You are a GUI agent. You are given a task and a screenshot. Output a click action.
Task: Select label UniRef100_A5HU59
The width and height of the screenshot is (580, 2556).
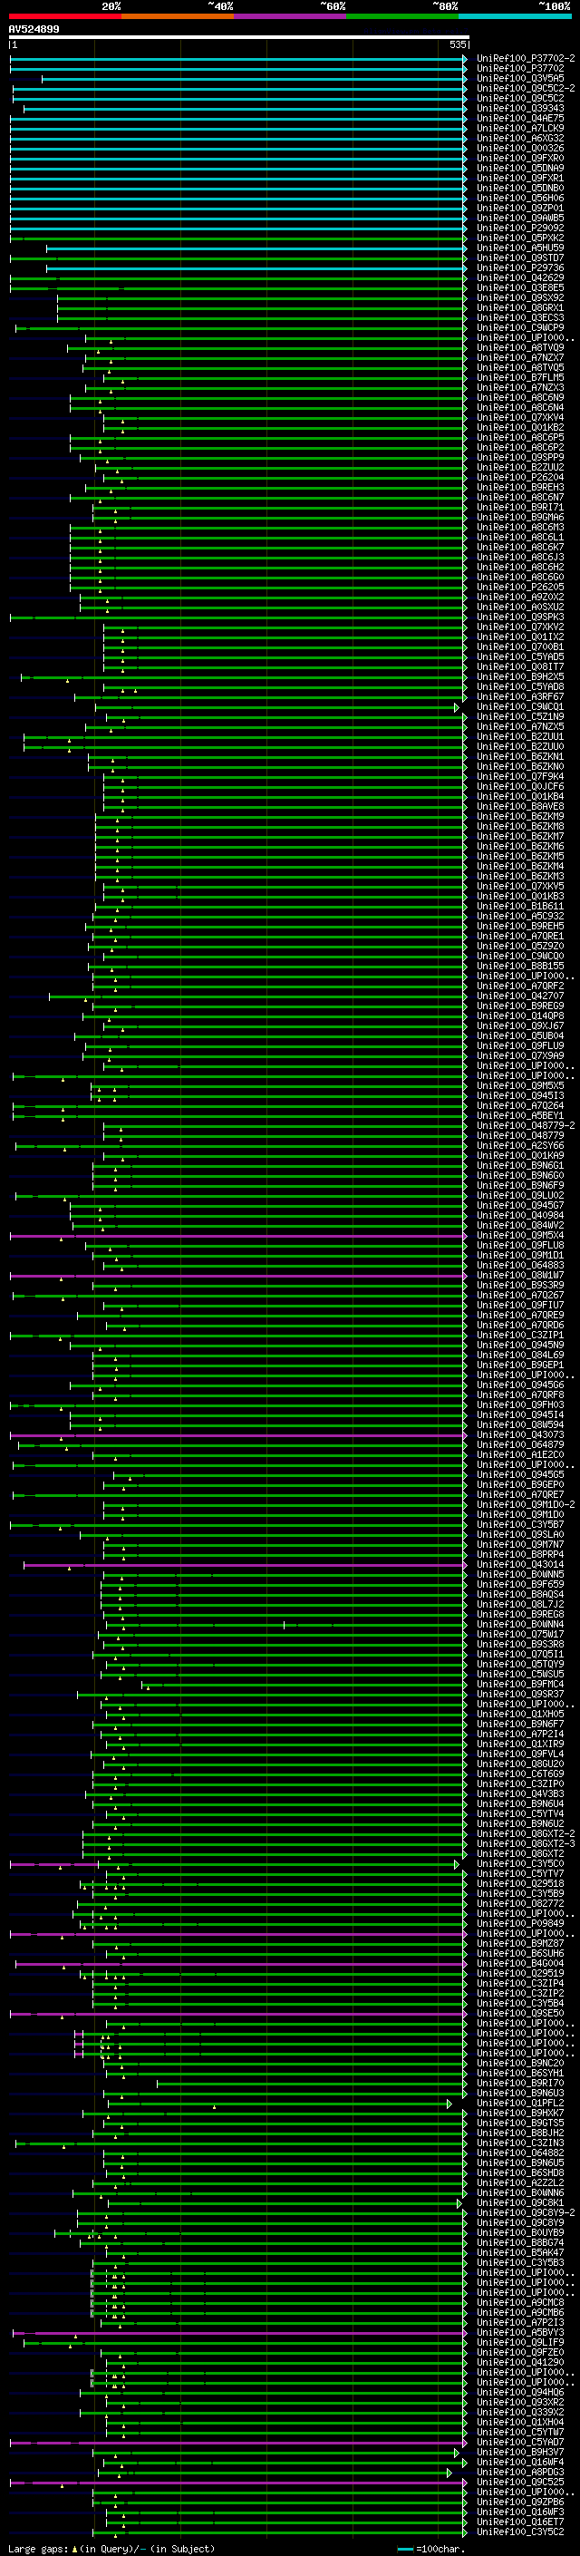point(520,247)
